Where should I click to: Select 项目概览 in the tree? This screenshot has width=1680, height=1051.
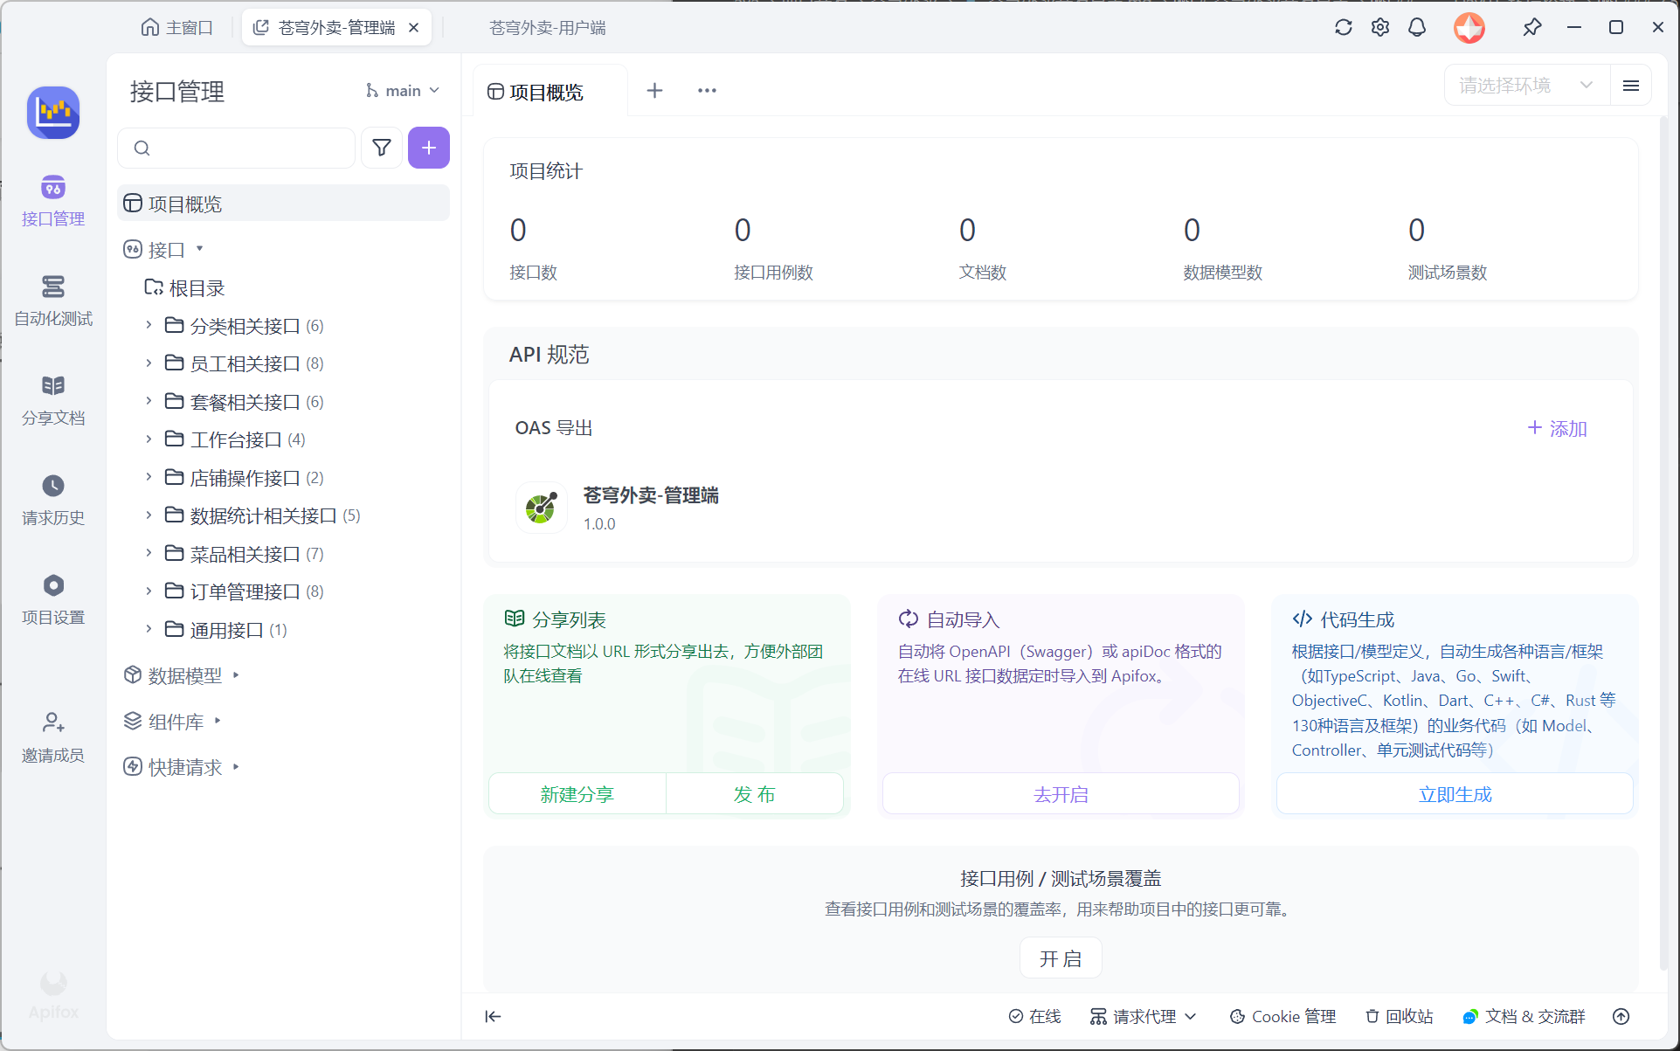[x=185, y=204]
